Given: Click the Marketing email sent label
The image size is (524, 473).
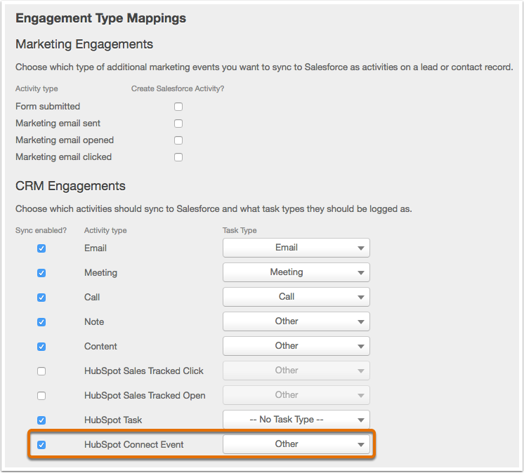Looking at the screenshot, I should (x=58, y=124).
